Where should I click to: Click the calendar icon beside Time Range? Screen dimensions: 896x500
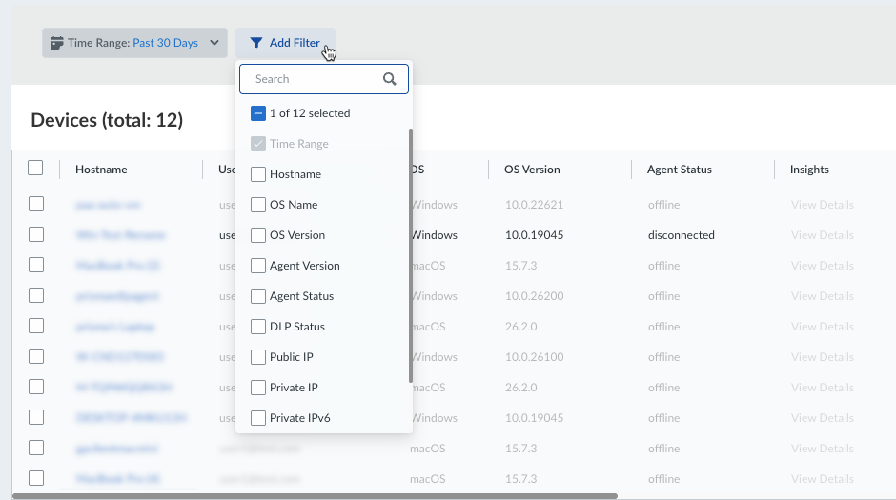(56, 43)
